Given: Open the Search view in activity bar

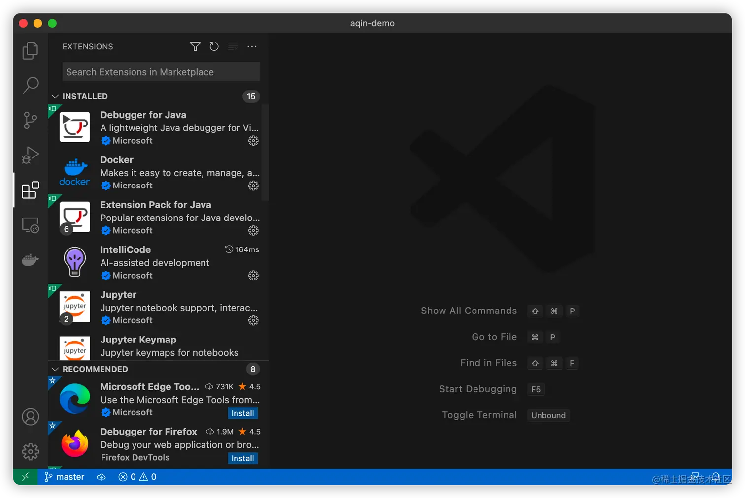Looking at the screenshot, I should point(30,85).
